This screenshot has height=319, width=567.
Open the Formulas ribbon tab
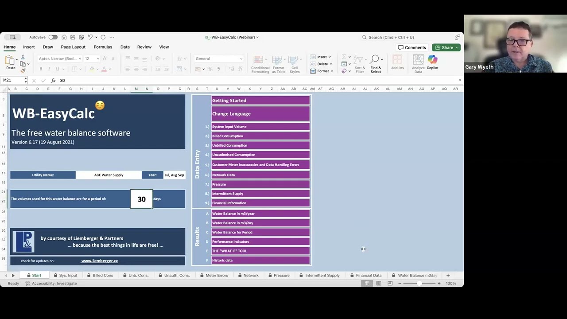[x=103, y=47]
